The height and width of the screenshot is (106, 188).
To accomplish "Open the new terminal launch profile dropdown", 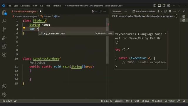I will [x=161, y=11].
